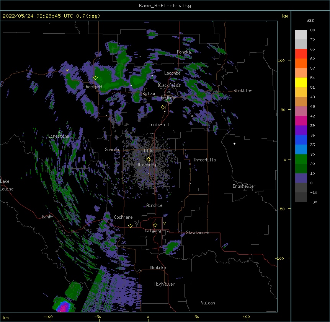Click the Didsbury town label
This screenshot has height=322, width=330.
click(147, 165)
